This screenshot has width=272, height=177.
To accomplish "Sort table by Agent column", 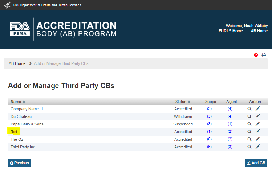I will pyautogui.click(x=231, y=102).
